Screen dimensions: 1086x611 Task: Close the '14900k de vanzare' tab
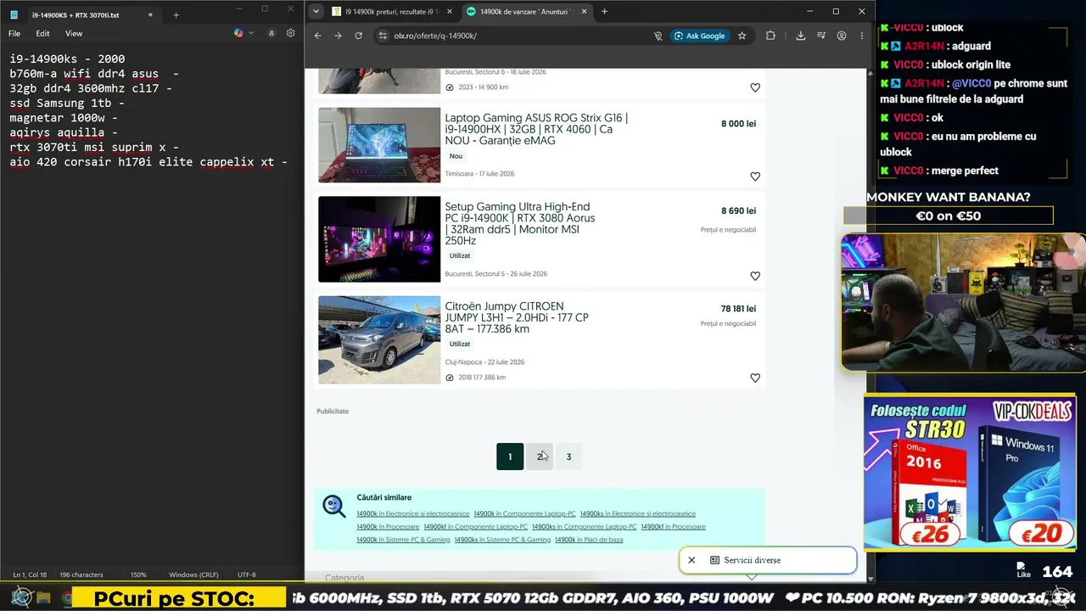point(584,12)
